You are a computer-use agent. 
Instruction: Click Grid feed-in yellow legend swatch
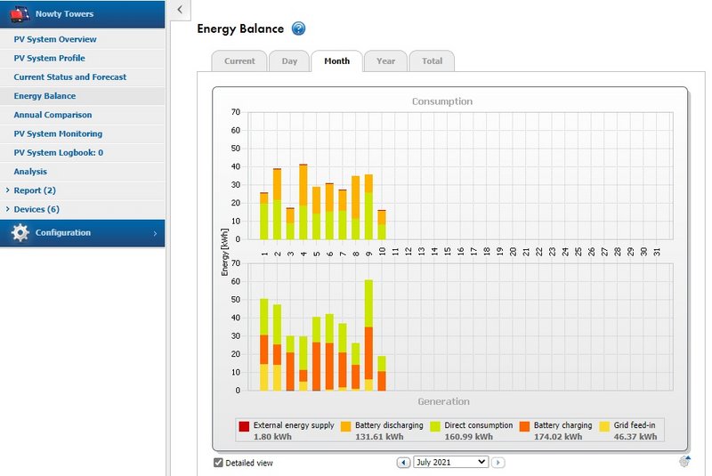604,426
